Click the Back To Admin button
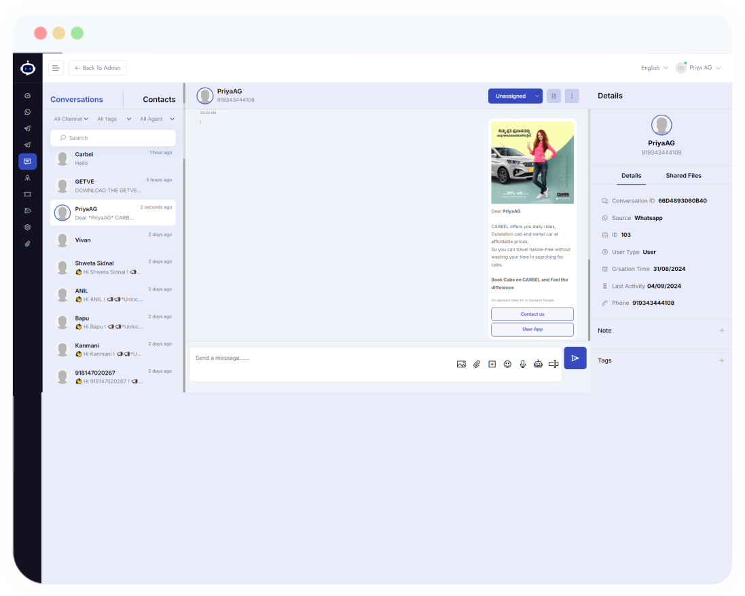Viewport: 745px width, 596px height. [97, 68]
